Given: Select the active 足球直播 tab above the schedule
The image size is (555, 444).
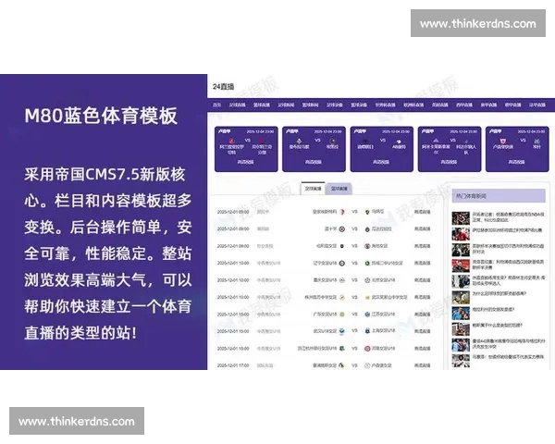Looking at the screenshot, I should [x=313, y=189].
